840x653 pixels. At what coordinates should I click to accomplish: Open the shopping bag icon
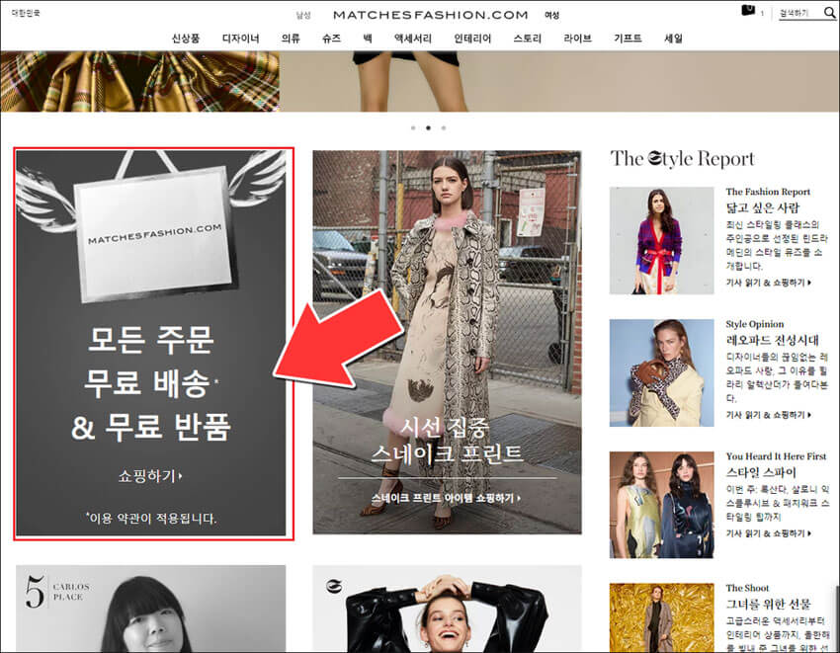(x=748, y=11)
